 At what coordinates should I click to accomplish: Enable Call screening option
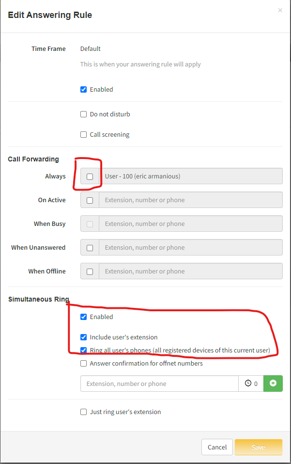click(x=84, y=135)
